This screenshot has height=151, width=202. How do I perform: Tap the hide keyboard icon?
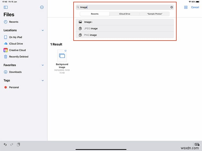(197, 144)
